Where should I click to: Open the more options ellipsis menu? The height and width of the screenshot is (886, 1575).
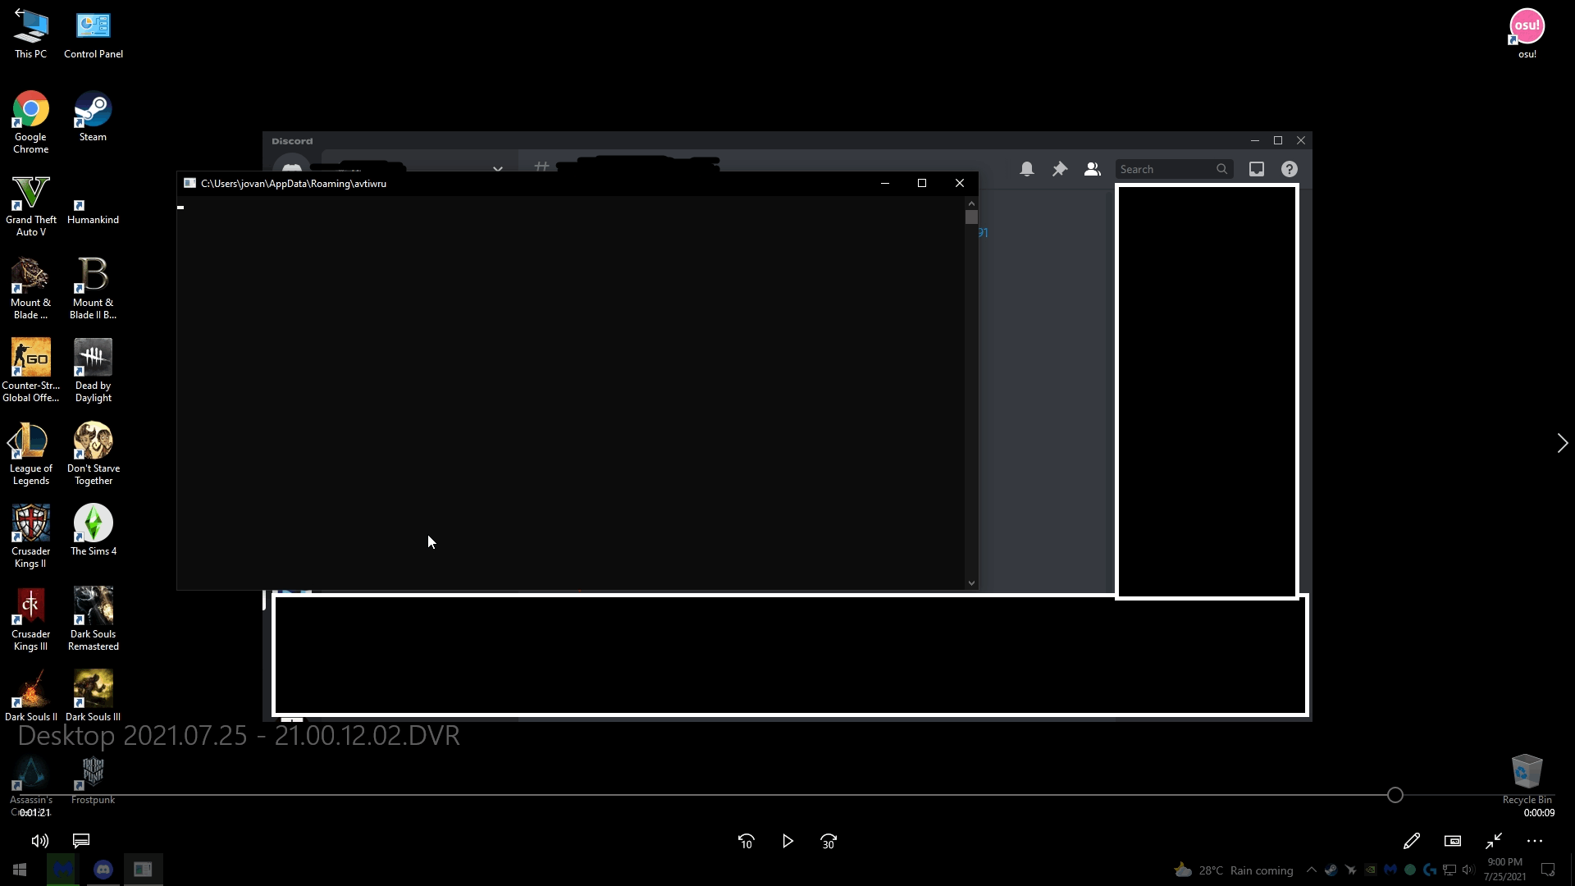coord(1535,841)
